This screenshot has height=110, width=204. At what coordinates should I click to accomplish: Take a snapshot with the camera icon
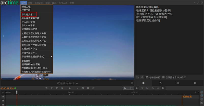click(83, 88)
